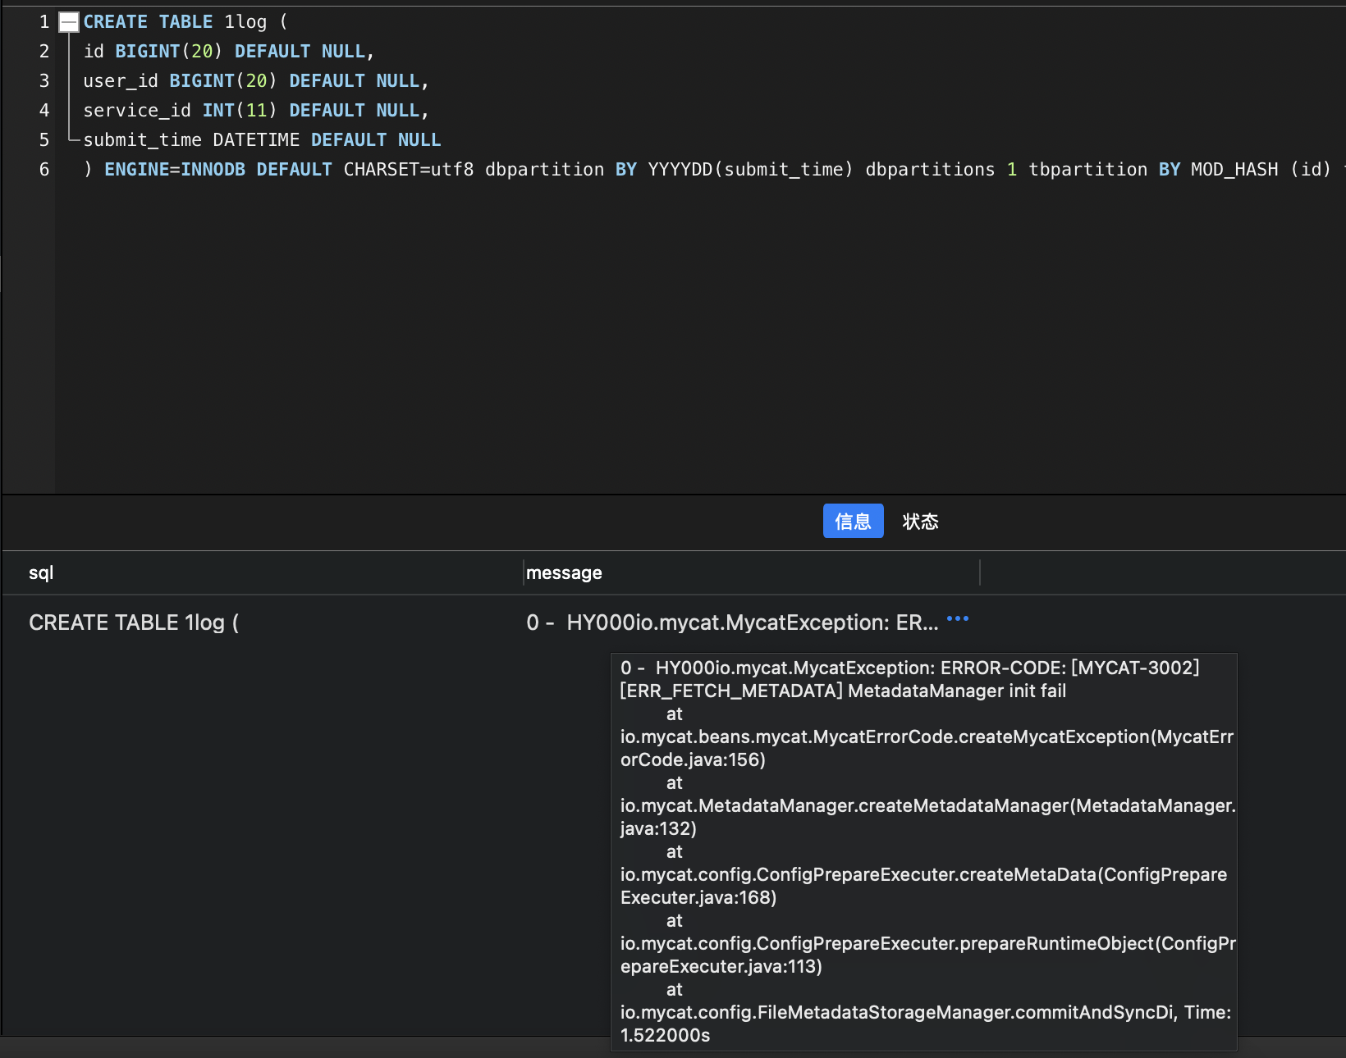The height and width of the screenshot is (1058, 1346).
Task: Click line number 6 in the gutter
Action: [x=44, y=170]
